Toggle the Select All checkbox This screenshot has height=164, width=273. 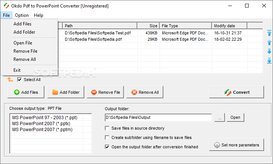point(19,80)
